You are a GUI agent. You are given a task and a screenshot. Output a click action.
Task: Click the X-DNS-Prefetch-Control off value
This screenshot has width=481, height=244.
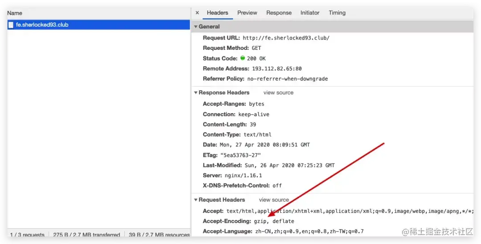[277, 186]
